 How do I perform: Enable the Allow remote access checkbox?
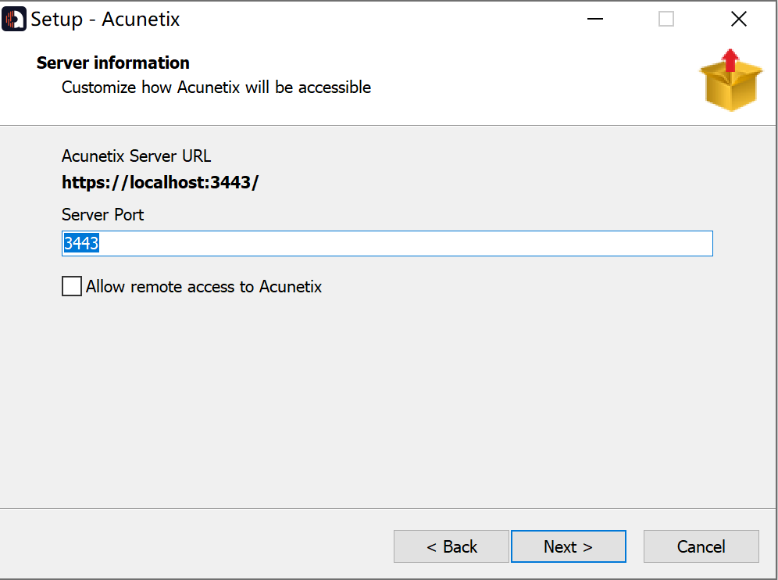(x=72, y=287)
